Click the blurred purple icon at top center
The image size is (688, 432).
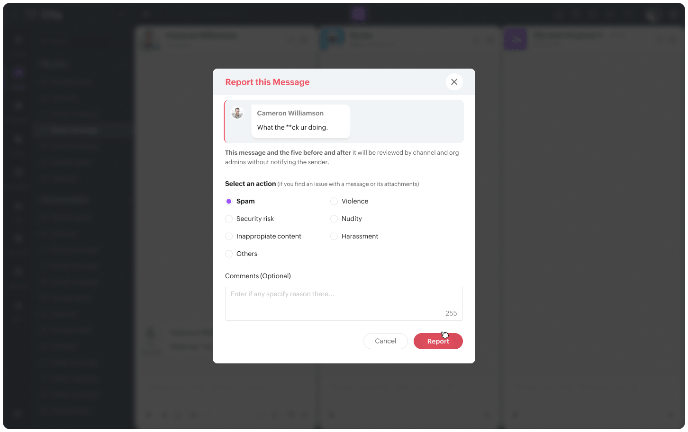pos(359,14)
